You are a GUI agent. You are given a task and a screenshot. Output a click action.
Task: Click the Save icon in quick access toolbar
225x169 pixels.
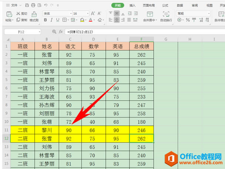coord(27,5)
